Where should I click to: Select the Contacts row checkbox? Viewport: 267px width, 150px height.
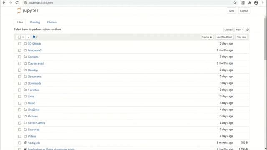click(x=20, y=57)
